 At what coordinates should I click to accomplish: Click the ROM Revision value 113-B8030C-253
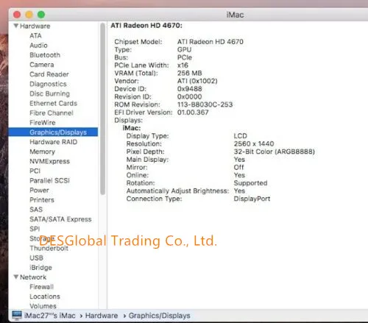tap(205, 104)
